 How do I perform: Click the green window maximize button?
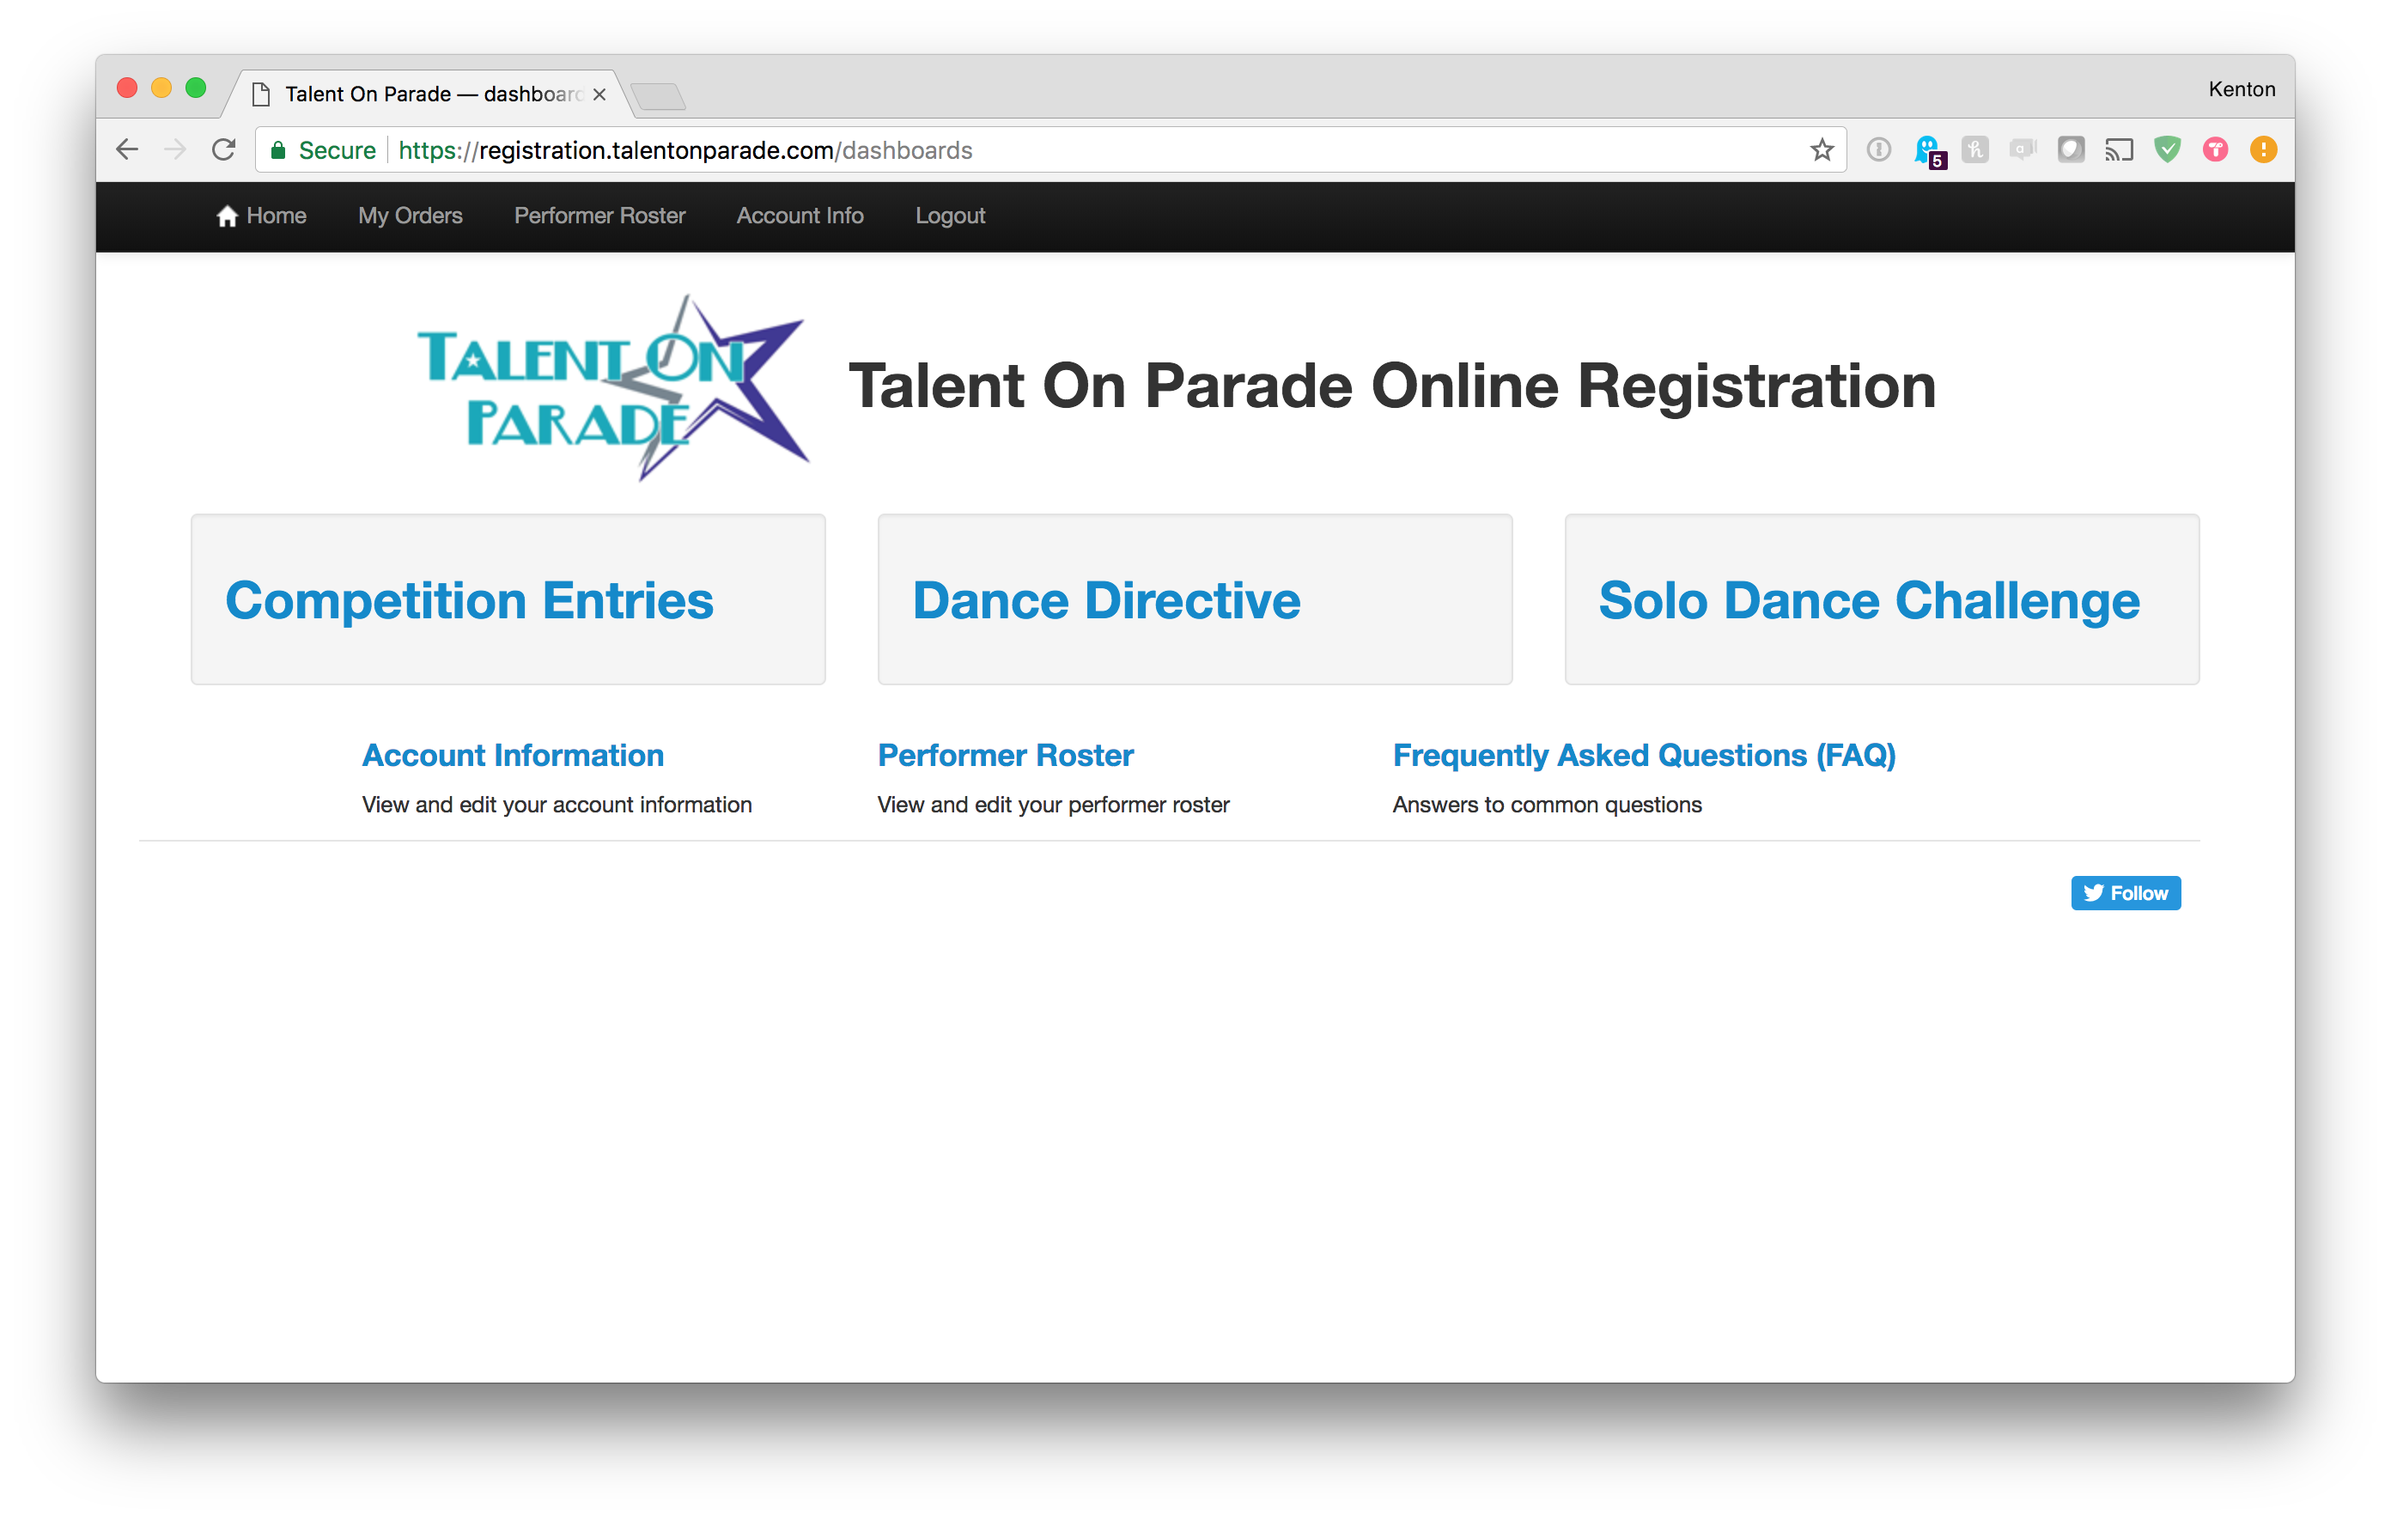196,88
